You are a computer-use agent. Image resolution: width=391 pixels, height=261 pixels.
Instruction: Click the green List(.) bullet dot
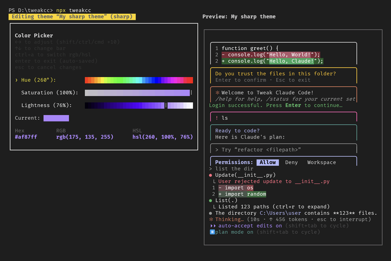coord(211,201)
